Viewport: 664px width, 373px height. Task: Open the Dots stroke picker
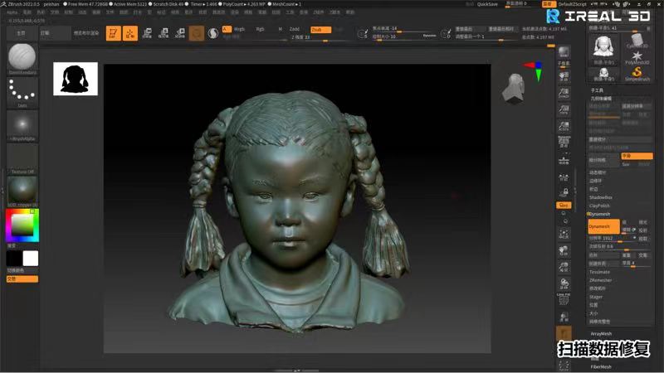point(22,92)
